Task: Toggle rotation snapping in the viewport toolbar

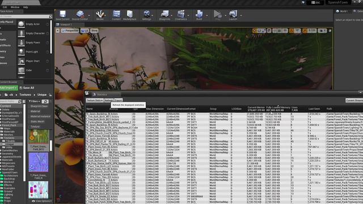Action: [291, 31]
